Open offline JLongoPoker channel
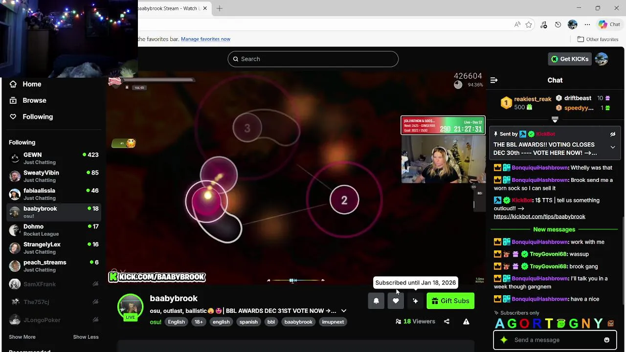The image size is (626, 352). pos(54,320)
